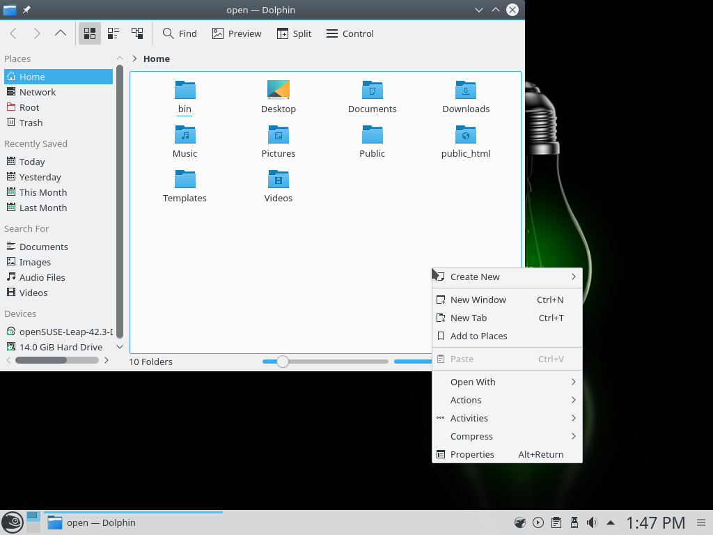Viewport: 713px width, 535px height.
Task: Click the volume icon in system tray
Action: pyautogui.click(x=592, y=522)
